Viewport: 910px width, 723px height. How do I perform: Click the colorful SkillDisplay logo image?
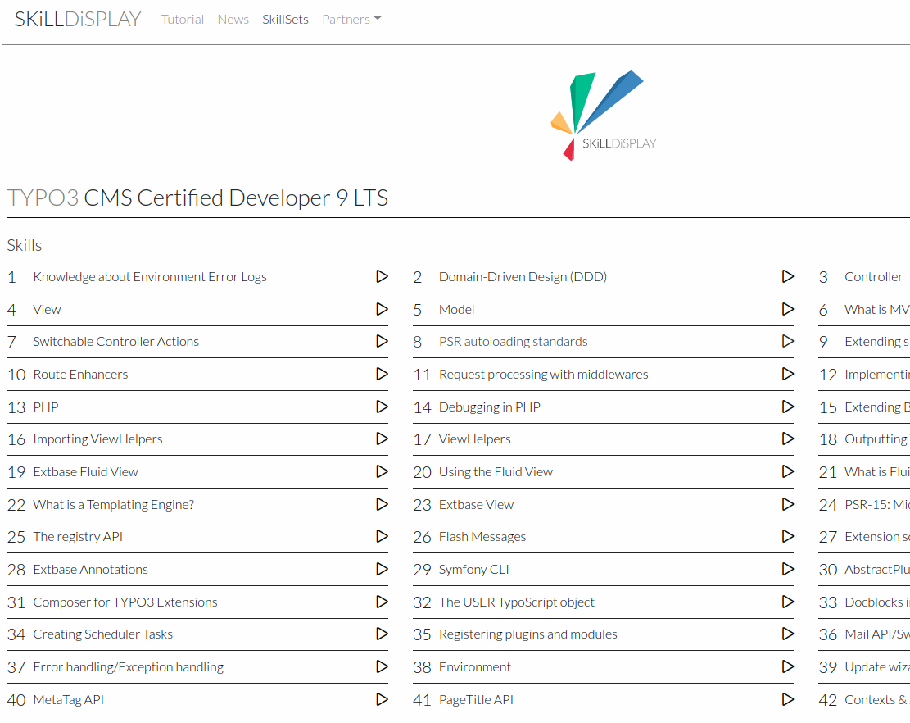coord(603,116)
